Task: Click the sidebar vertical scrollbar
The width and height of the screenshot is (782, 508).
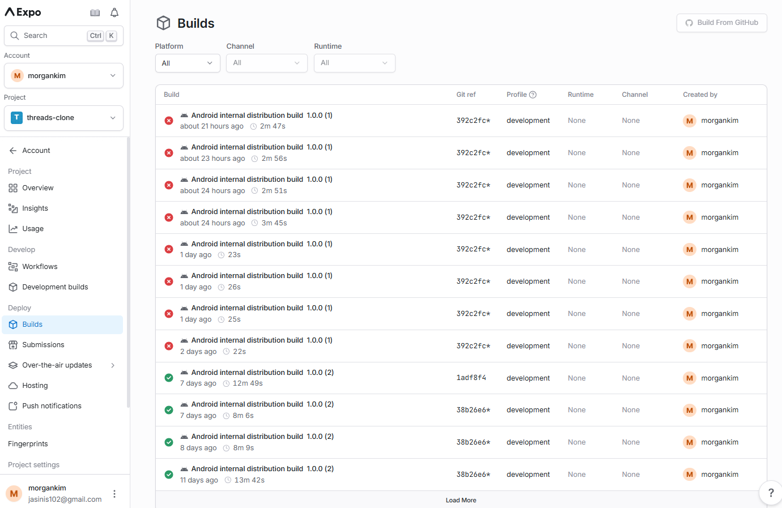Action: click(x=128, y=272)
